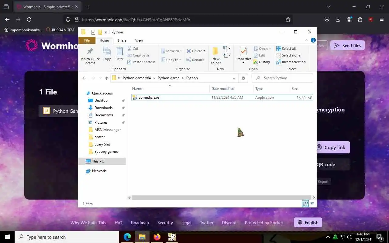389x243 pixels.
Task: Click Invert selection in ribbon
Action: 291,62
